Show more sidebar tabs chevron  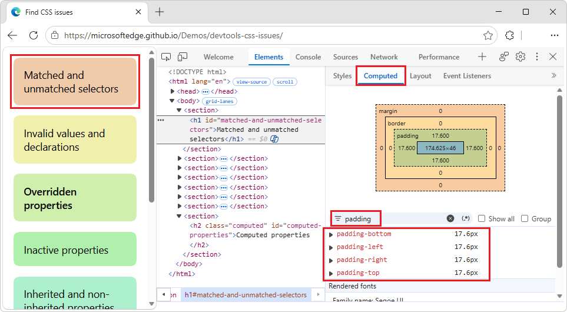coord(553,75)
